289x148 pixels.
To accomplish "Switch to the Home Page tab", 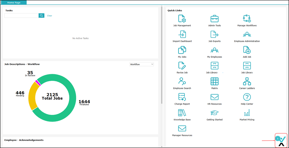I will (14, 3).
